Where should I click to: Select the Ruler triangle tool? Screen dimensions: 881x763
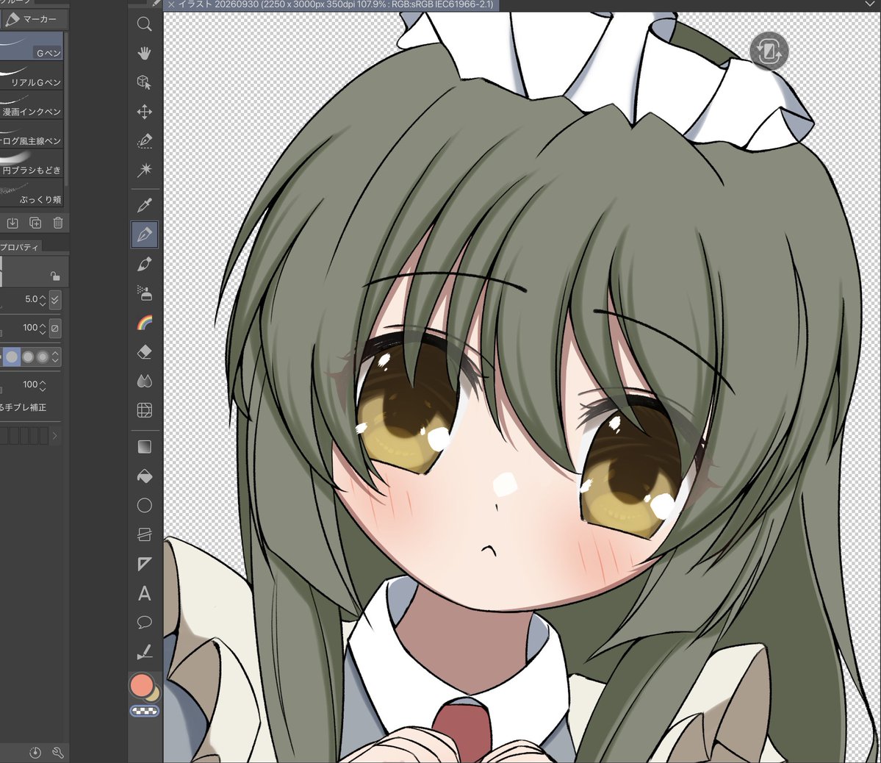[145, 564]
